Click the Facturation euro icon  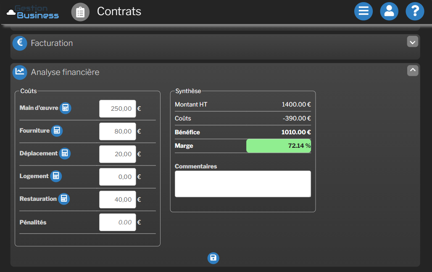[20, 43]
